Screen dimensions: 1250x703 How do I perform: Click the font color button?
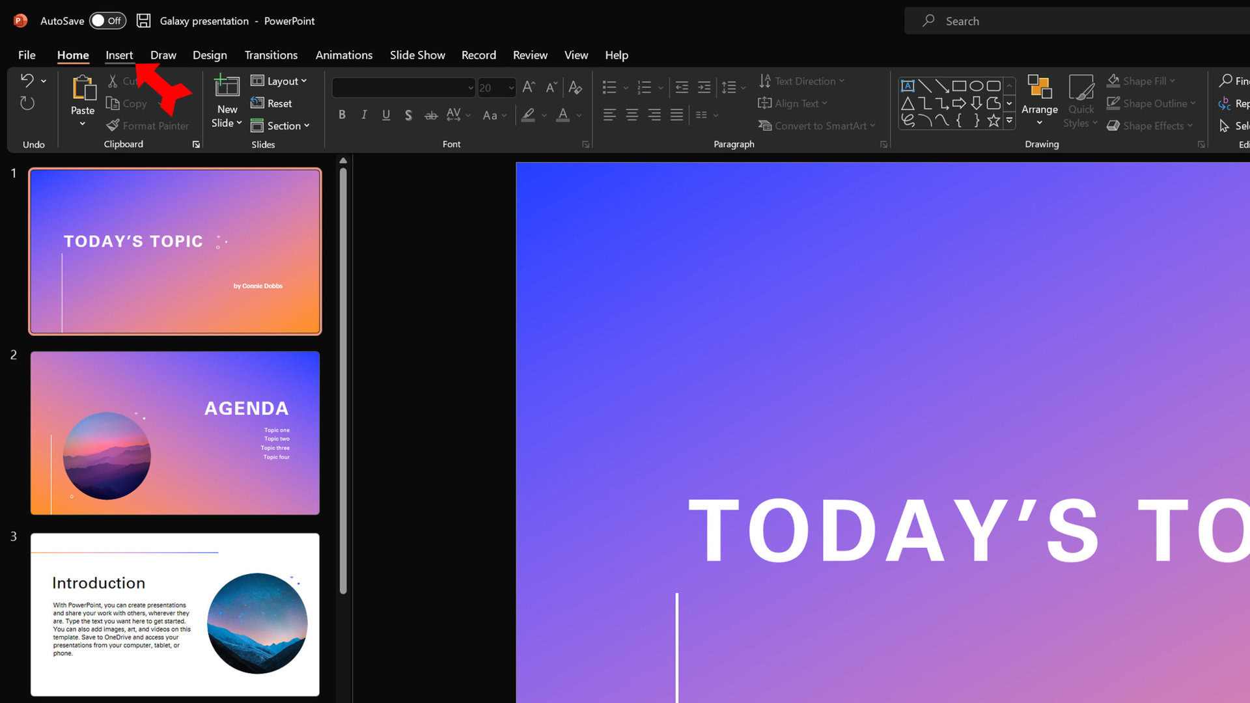pos(563,115)
